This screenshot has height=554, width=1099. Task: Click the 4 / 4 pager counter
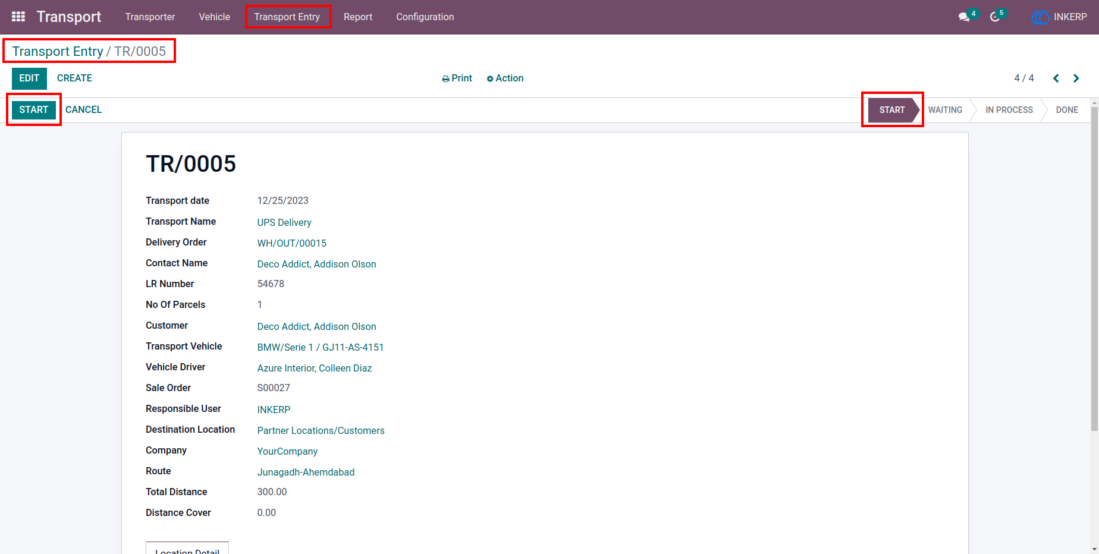click(1024, 78)
